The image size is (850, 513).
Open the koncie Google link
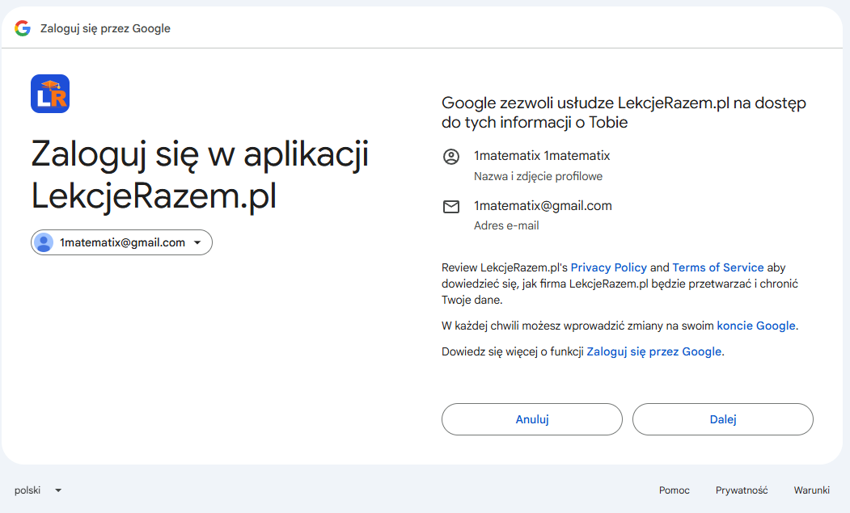coord(756,326)
